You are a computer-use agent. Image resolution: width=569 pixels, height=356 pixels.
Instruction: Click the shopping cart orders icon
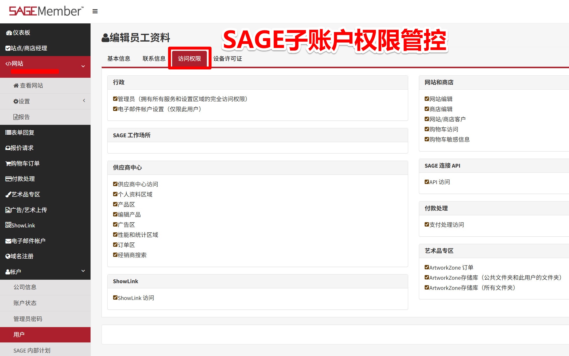[8, 164]
